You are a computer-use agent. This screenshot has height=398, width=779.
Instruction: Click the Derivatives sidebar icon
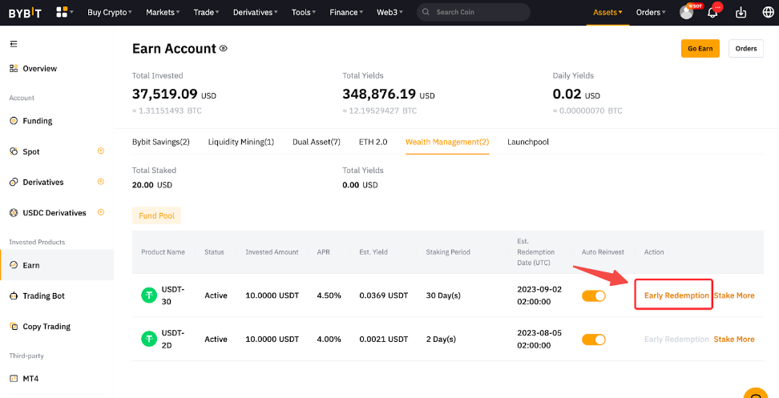click(14, 182)
